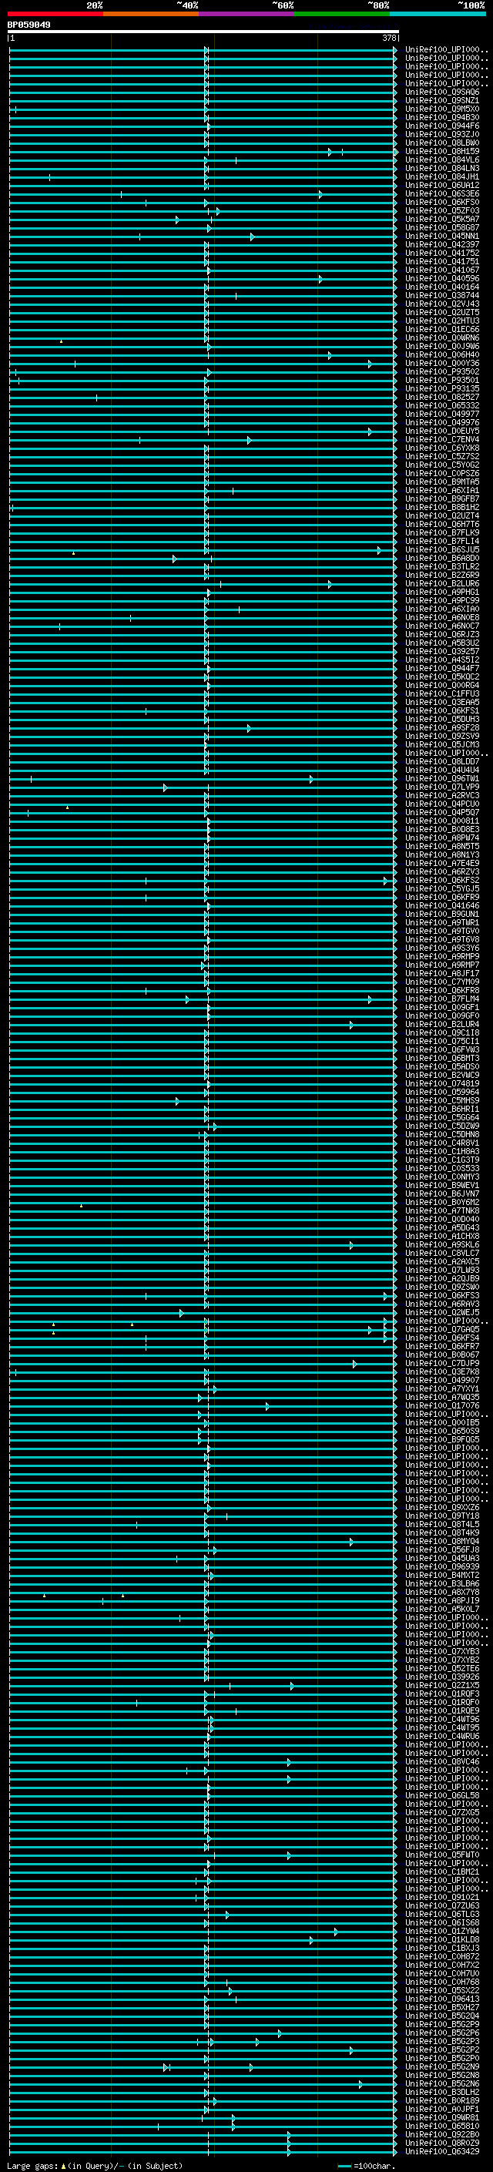The height and width of the screenshot is (2172, 493).
Task: Click the UniRef100_B5G2N6 hit label
Action: tap(441, 2083)
